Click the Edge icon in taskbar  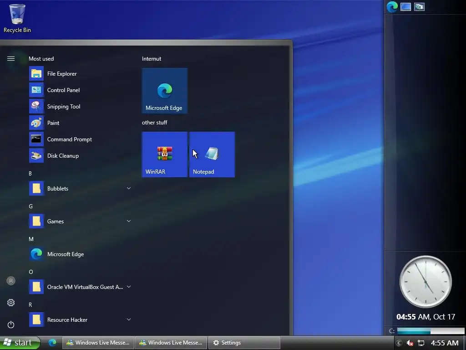click(52, 343)
